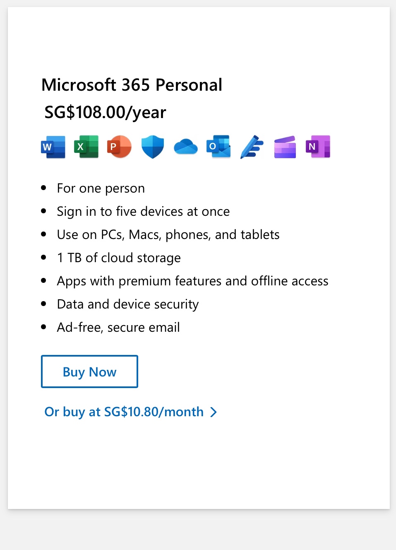Screen dimensions: 396x550
Task: Click 'Sign in to five devices at once'
Action: tap(143, 212)
